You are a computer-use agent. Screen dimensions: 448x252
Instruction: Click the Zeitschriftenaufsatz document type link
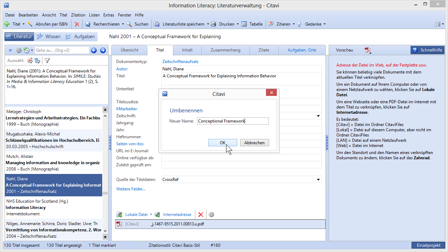click(180, 62)
